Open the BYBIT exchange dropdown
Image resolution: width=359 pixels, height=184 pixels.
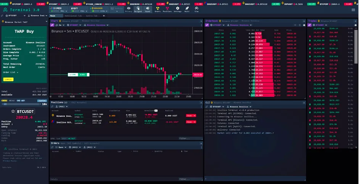pyautogui.click(x=79, y=10)
